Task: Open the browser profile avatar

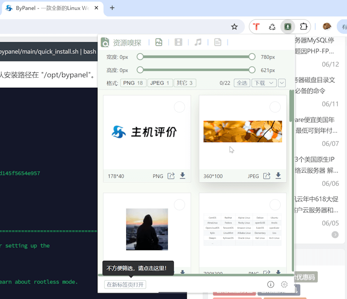Action: [327, 27]
